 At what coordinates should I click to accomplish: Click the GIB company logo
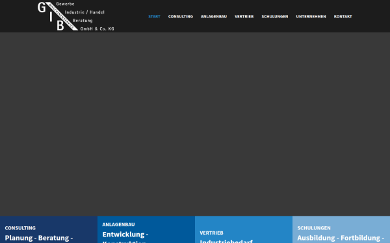(x=76, y=16)
